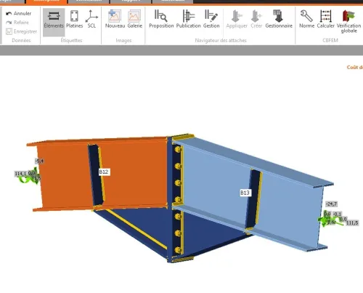Select the orange B12 beam web
The height and width of the screenshot is (293, 363).
[136, 174]
